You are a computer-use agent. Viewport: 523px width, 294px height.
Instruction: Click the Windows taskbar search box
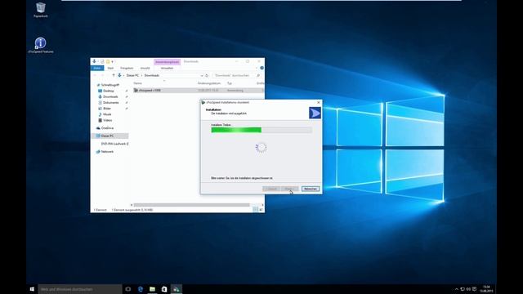coord(80,289)
